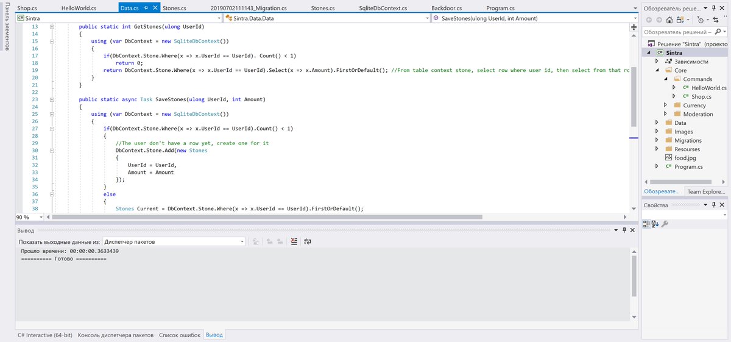The image size is (731, 342).
Task: Click the pending changes filter clock icon
Action: coord(699,20)
